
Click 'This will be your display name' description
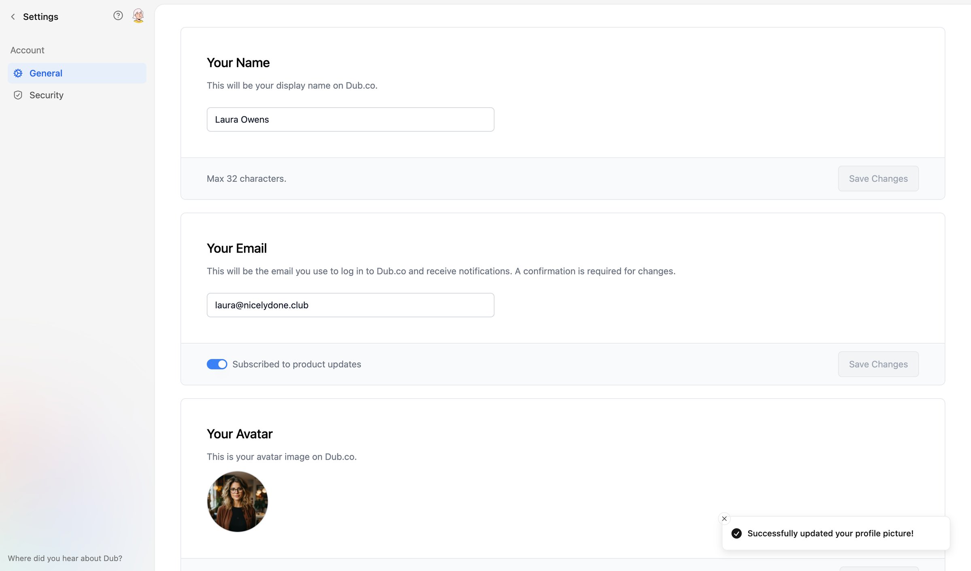coord(292,85)
